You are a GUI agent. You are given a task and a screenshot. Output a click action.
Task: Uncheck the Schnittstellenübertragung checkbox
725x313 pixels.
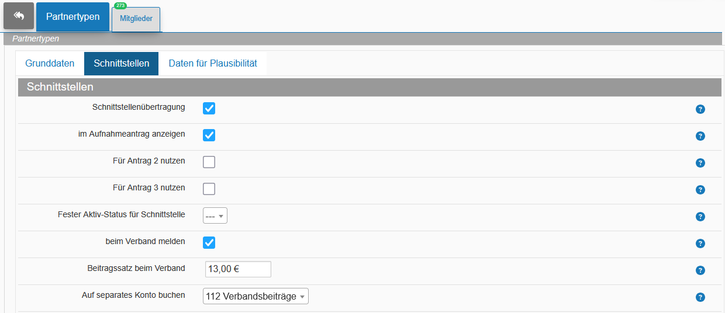click(209, 108)
